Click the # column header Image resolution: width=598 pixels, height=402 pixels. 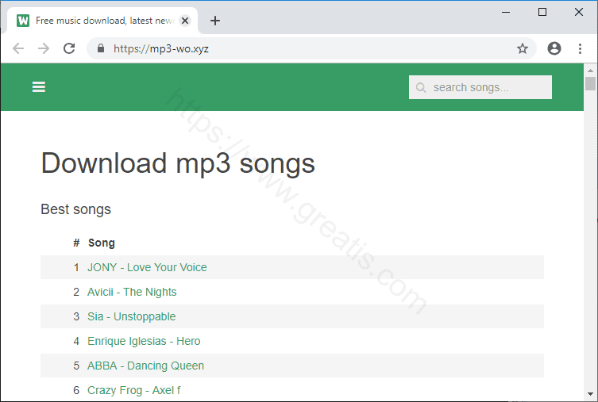click(x=76, y=243)
